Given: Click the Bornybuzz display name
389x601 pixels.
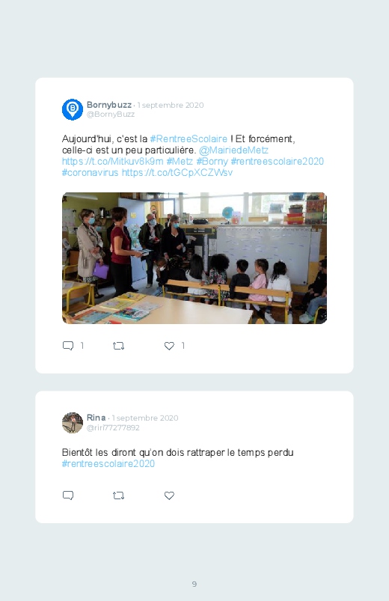Looking at the screenshot, I should click(108, 105).
